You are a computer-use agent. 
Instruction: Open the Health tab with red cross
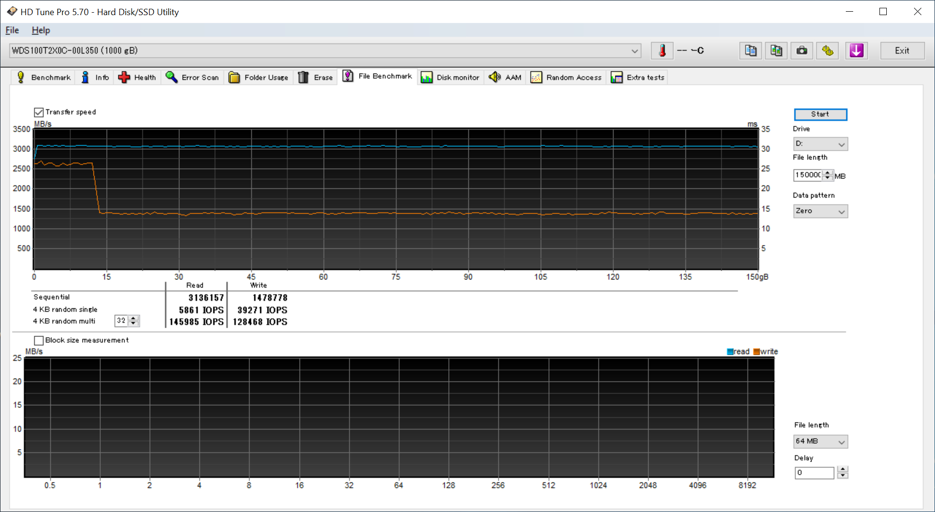click(137, 78)
